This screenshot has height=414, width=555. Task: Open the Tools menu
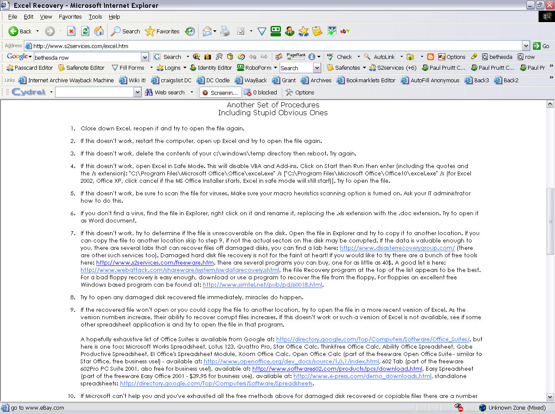click(x=95, y=17)
